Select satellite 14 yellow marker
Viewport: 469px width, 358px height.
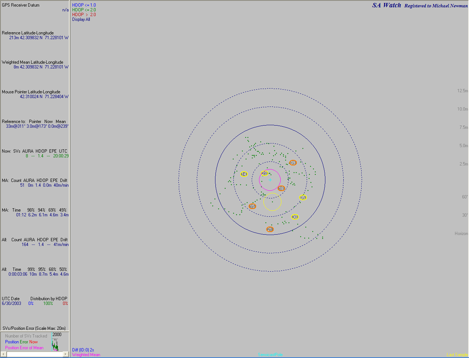point(244,174)
